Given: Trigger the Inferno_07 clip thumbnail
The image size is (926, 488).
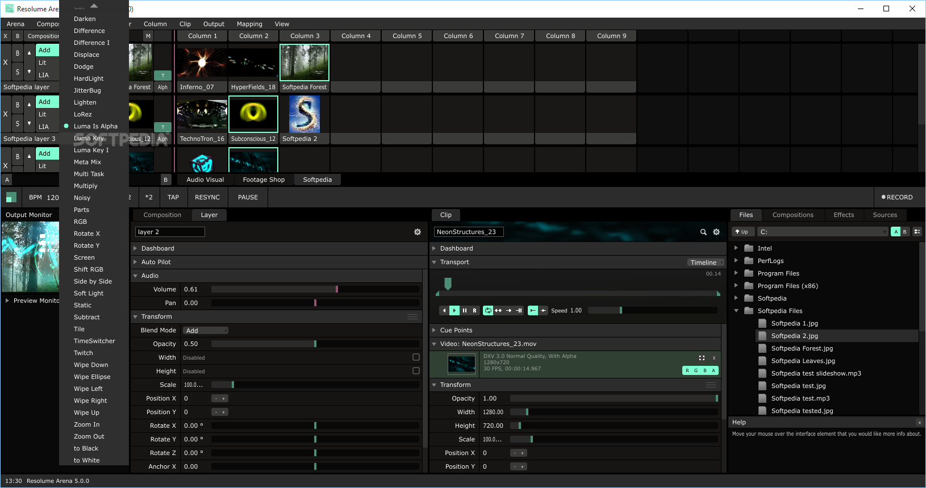Looking at the screenshot, I should click(202, 62).
